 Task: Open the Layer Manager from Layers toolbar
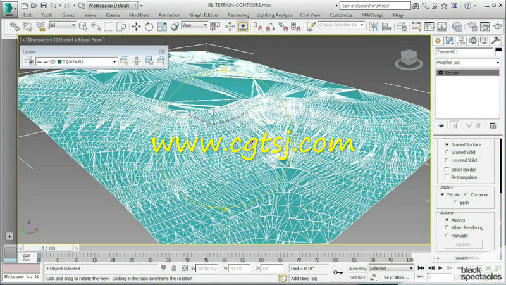[28, 61]
